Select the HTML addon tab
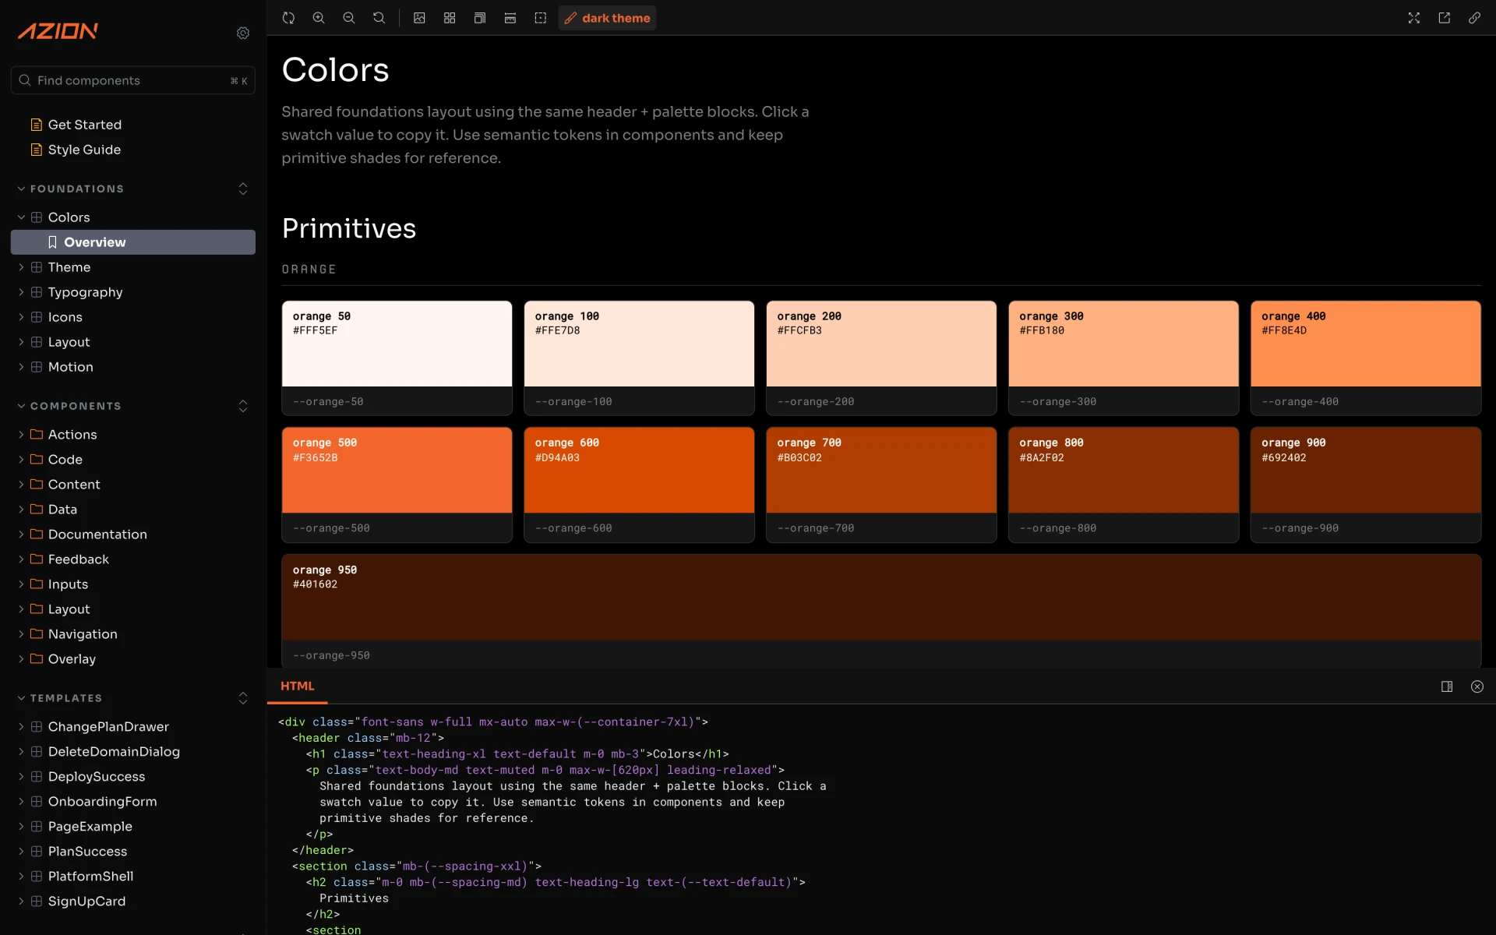The width and height of the screenshot is (1496, 935). tap(297, 686)
